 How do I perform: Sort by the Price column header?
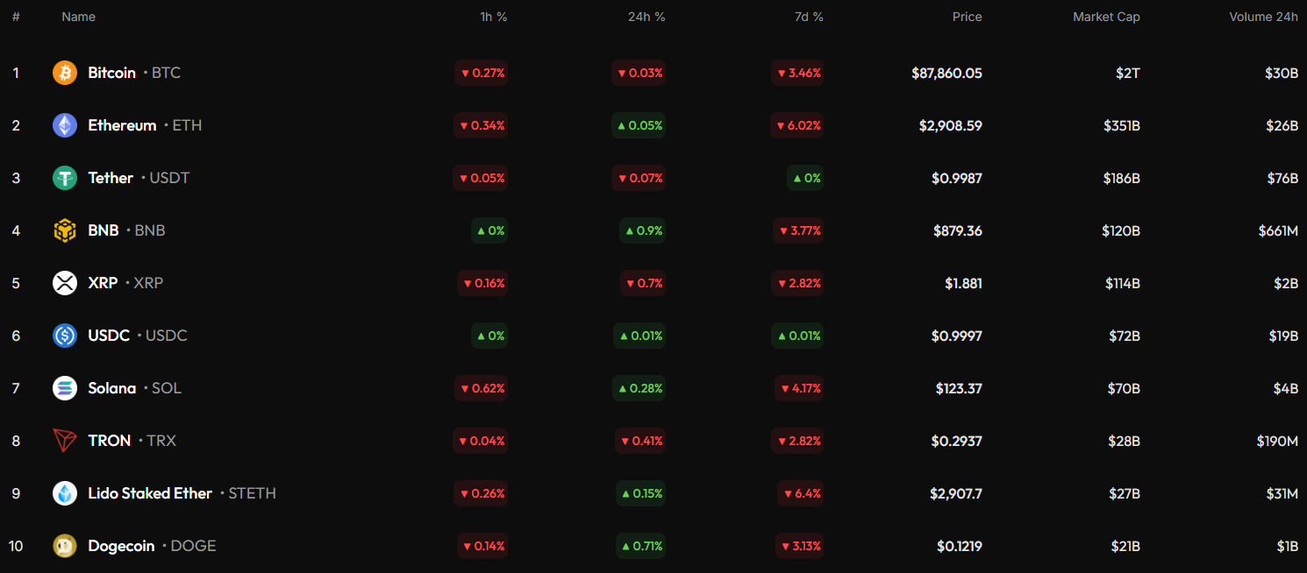pos(967,17)
